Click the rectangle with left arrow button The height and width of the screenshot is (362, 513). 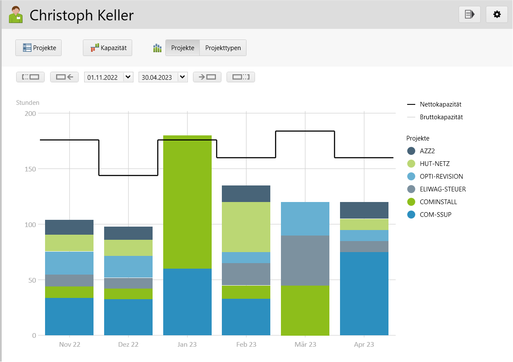(x=64, y=77)
